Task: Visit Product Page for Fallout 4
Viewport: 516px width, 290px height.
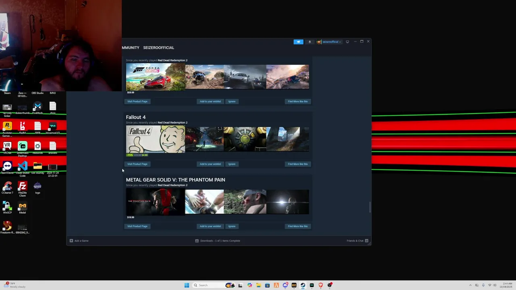Action: (137, 164)
